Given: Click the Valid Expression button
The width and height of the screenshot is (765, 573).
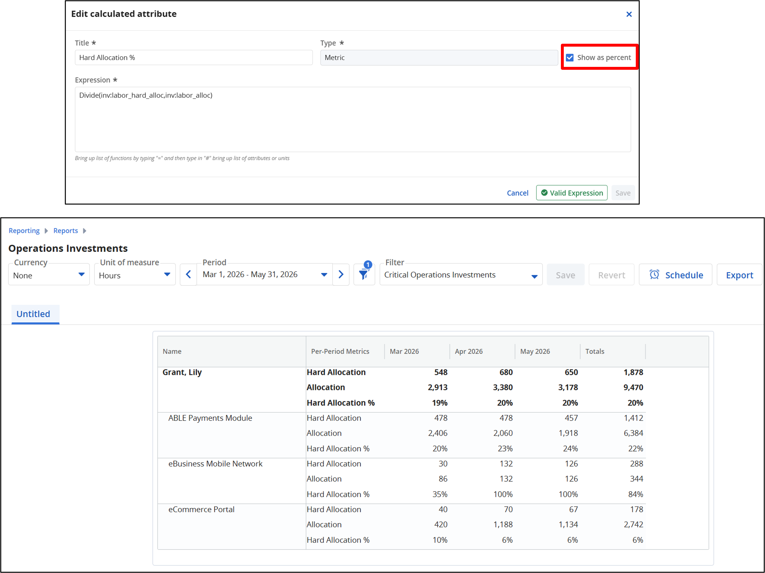Looking at the screenshot, I should (x=572, y=193).
